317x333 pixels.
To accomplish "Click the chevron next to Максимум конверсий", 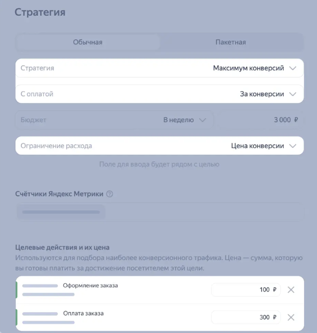I will click(x=292, y=68).
